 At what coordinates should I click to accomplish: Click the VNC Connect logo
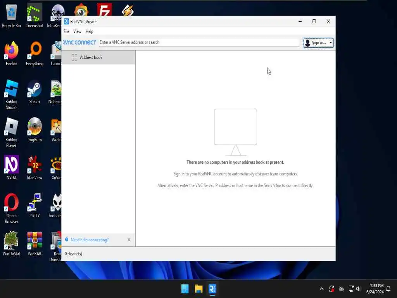79,42
